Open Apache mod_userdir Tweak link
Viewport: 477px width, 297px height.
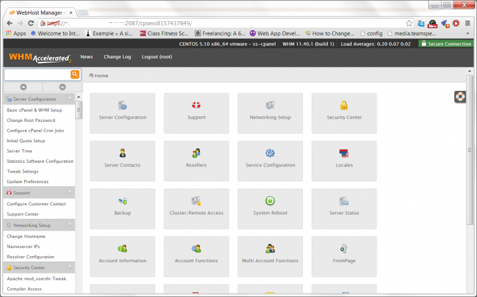pyautogui.click(x=37, y=279)
